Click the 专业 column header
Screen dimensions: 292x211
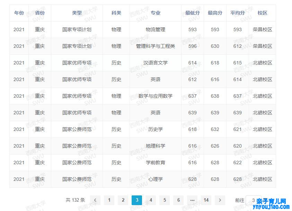[156, 12]
